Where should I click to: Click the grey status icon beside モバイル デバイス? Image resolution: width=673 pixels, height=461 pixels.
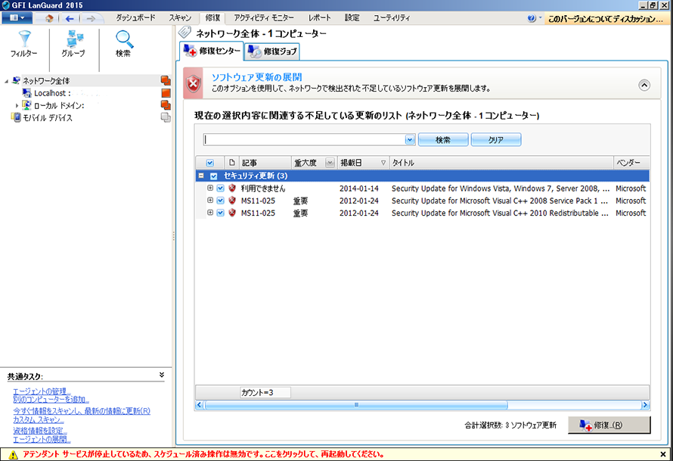[x=166, y=117]
